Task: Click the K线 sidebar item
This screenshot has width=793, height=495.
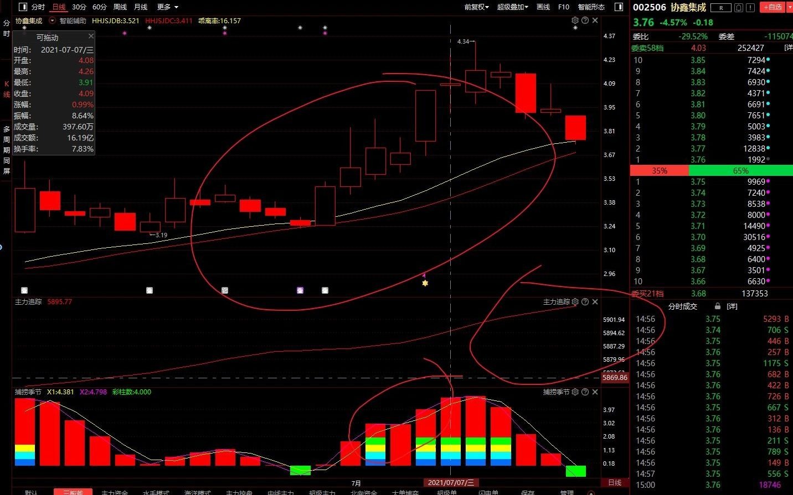Action: pyautogui.click(x=7, y=89)
